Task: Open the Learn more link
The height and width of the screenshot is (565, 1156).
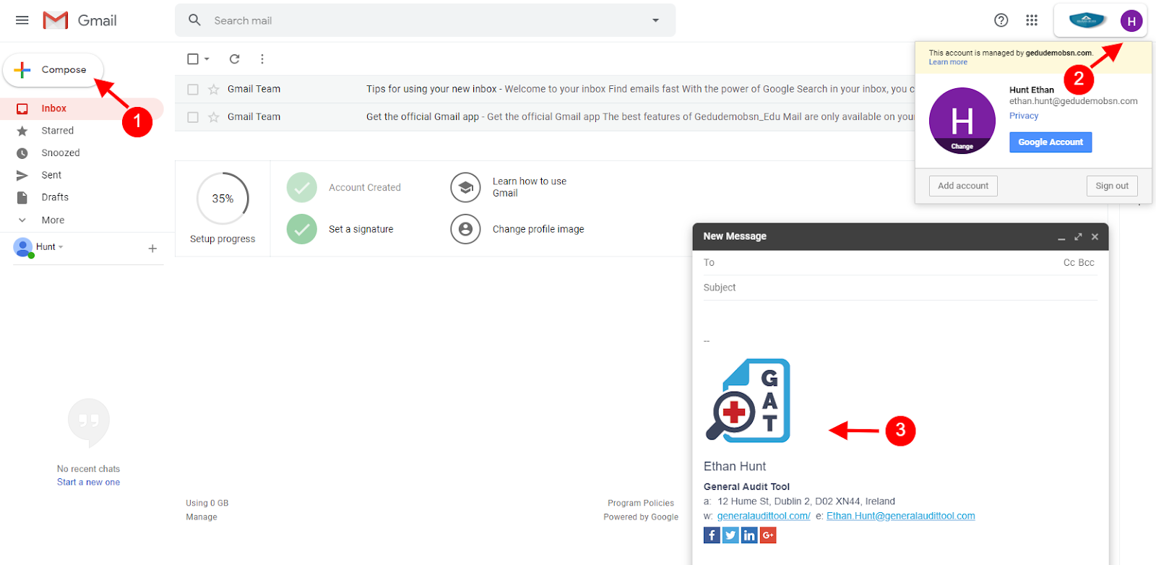Action: (948, 62)
